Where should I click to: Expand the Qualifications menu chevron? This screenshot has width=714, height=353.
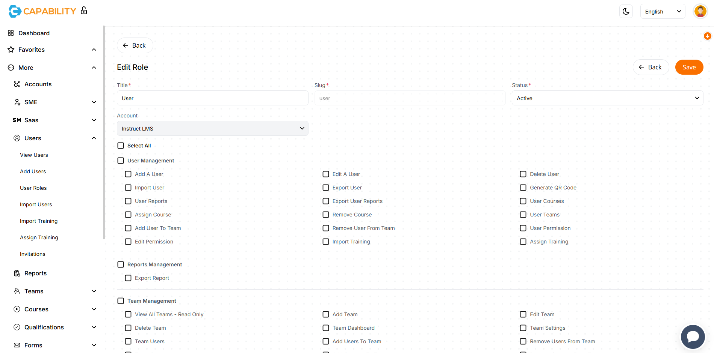pyautogui.click(x=94, y=327)
